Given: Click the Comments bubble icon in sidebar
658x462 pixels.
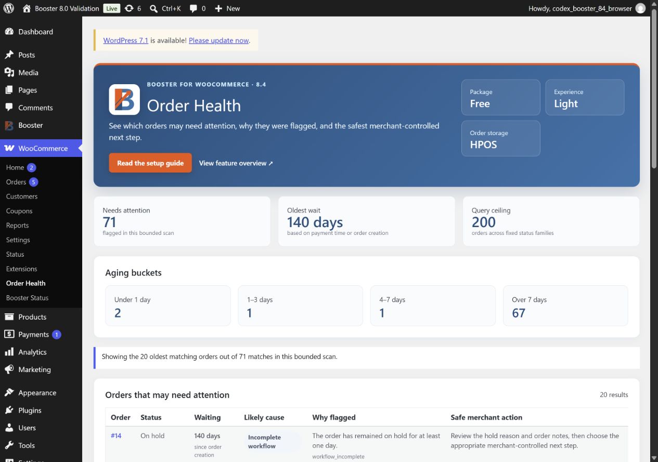Looking at the screenshot, I should click(x=9, y=108).
